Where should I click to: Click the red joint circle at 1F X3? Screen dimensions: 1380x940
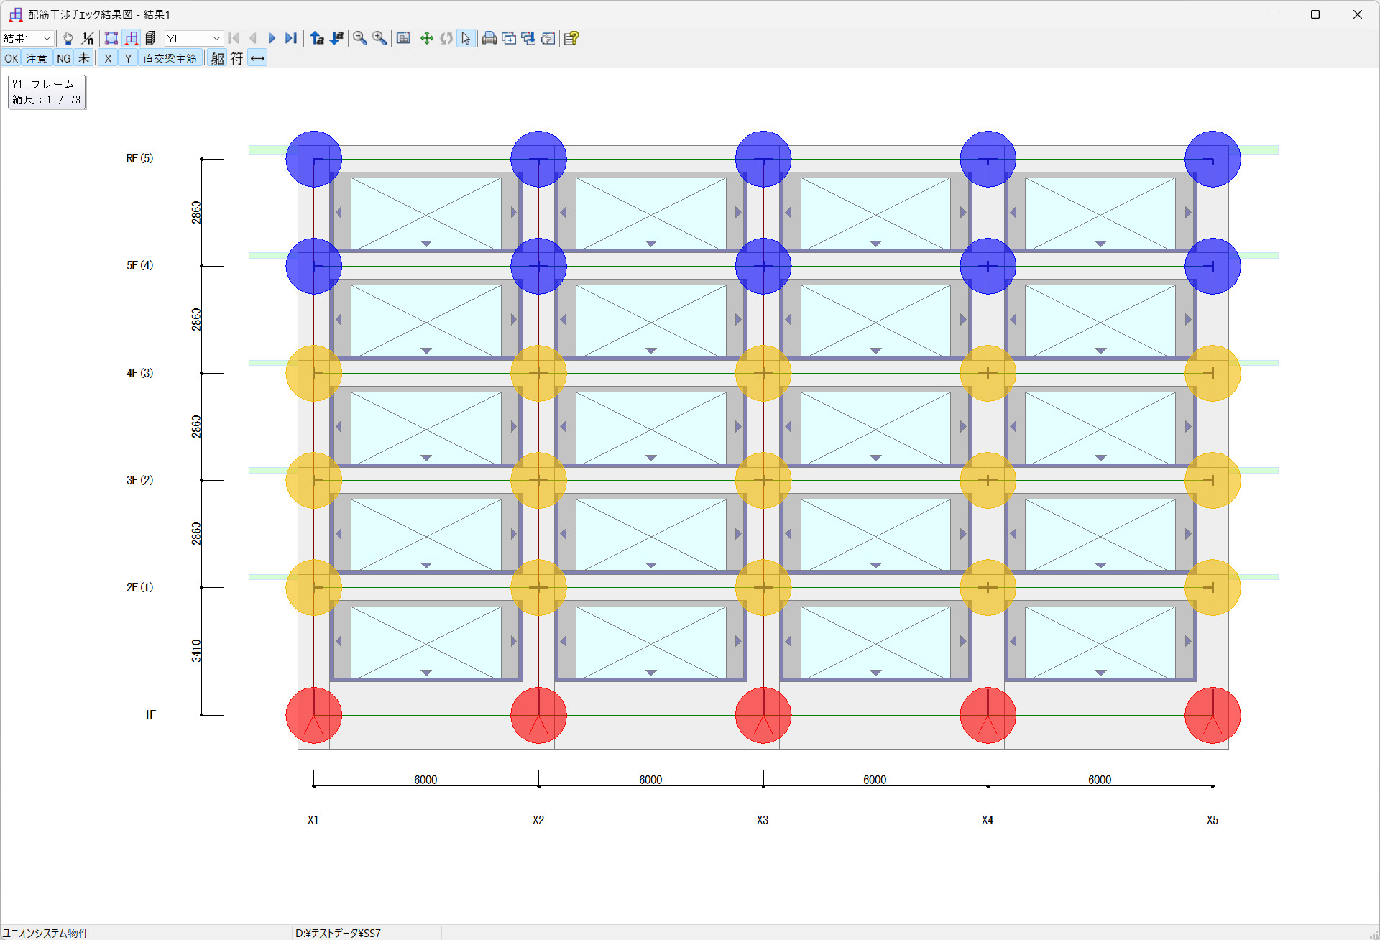(x=763, y=715)
